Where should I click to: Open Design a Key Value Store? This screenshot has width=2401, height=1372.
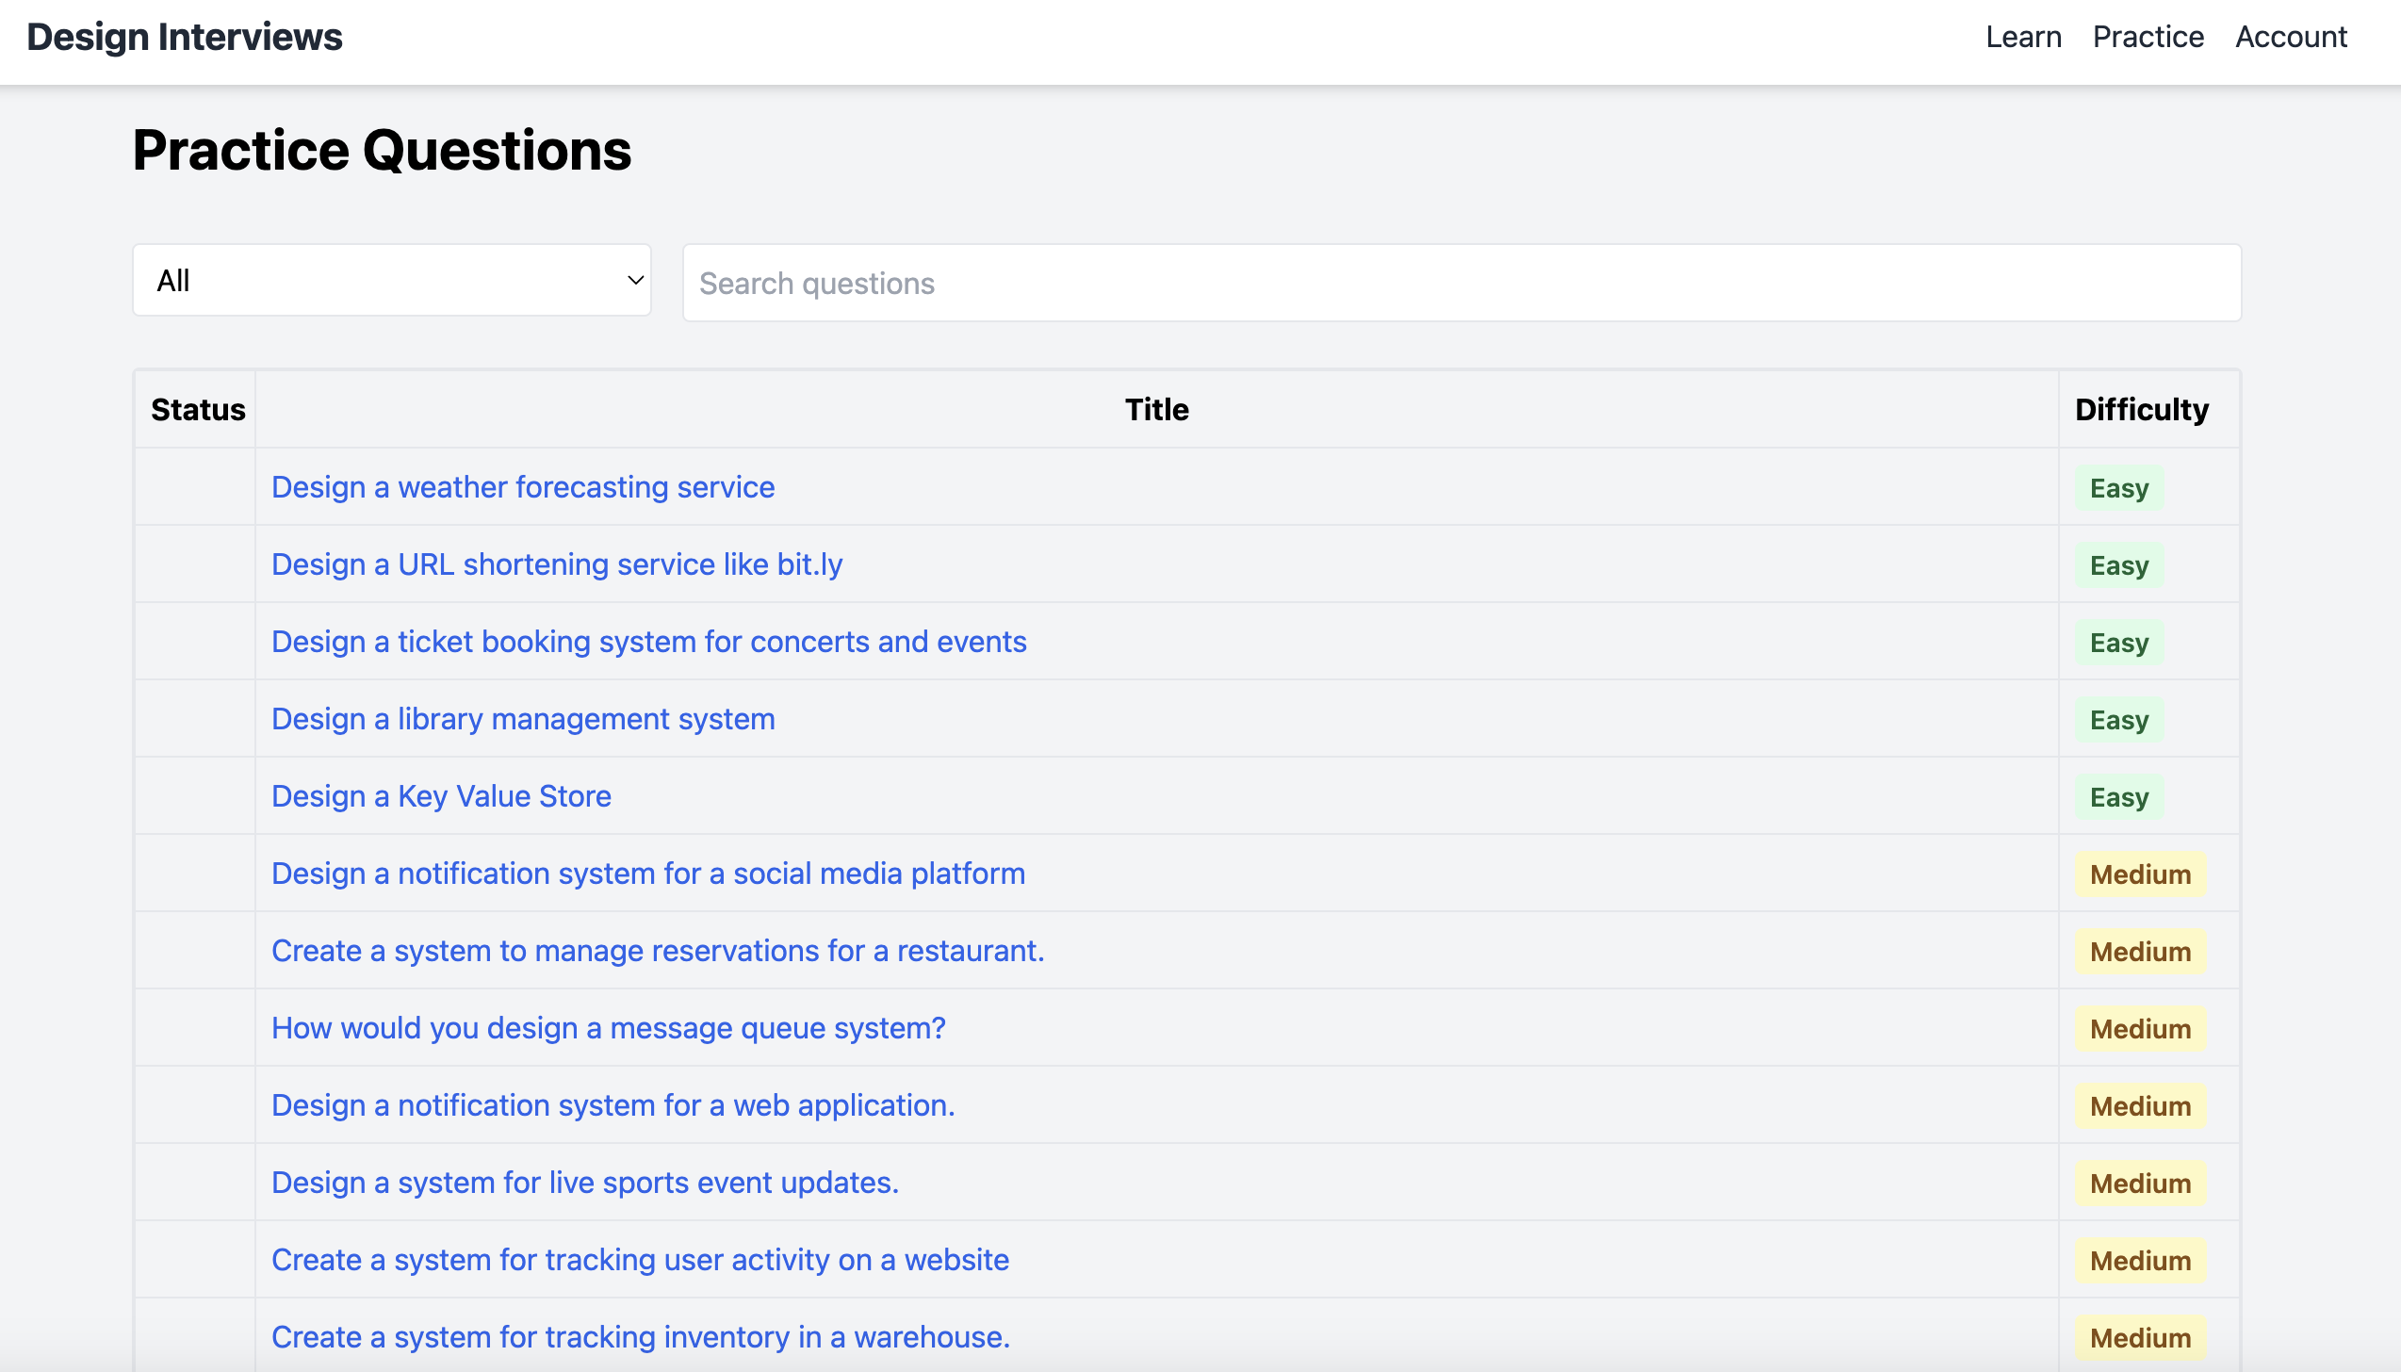pos(441,796)
